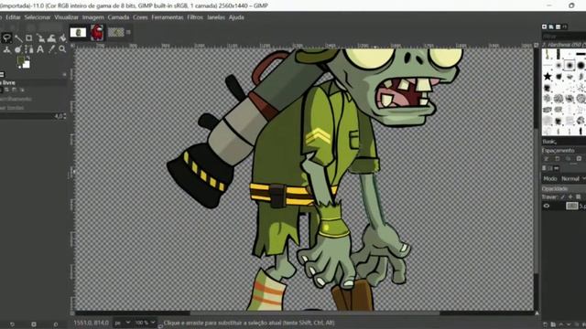The width and height of the screenshot is (586, 329).
Task: Click the layer thumbnail in layers panel
Action: click(571, 206)
